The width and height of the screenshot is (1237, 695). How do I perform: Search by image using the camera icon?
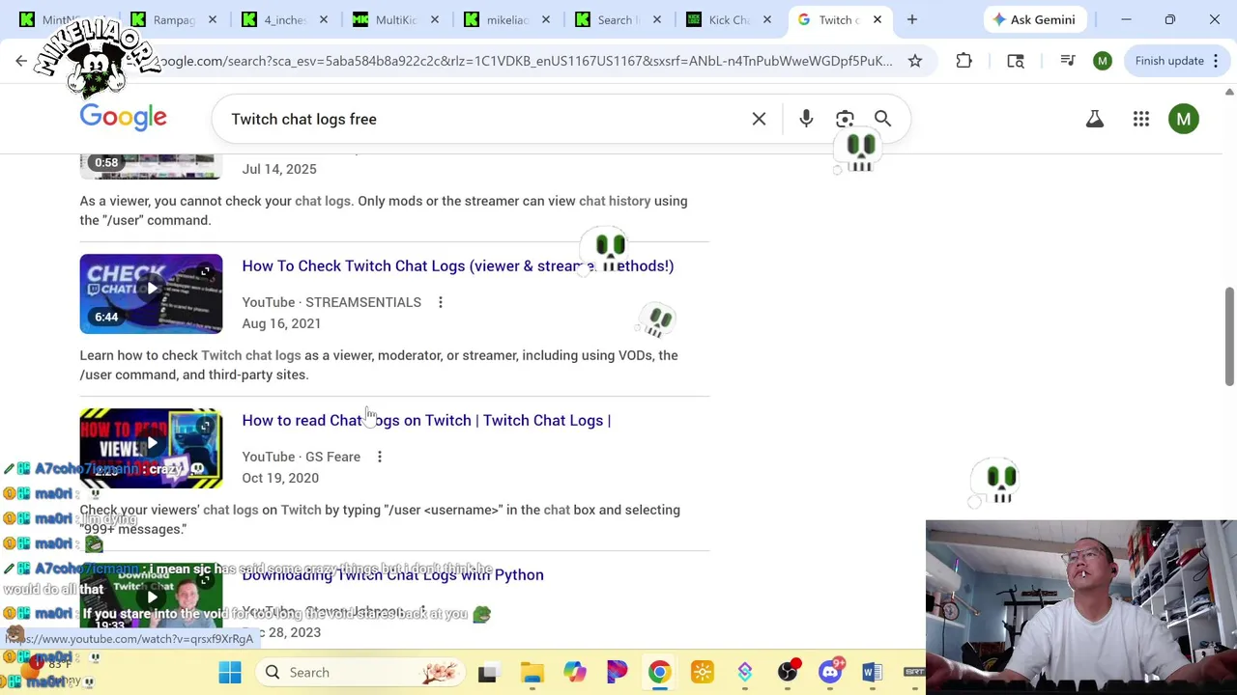(x=845, y=119)
